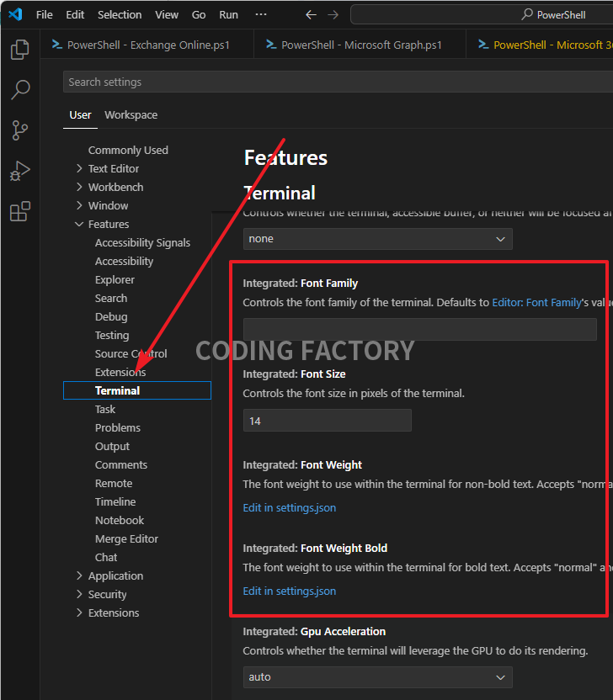Switch to PowerShell - Microsoft Graph.ps1 tab
The width and height of the screenshot is (613, 700).
(x=360, y=45)
